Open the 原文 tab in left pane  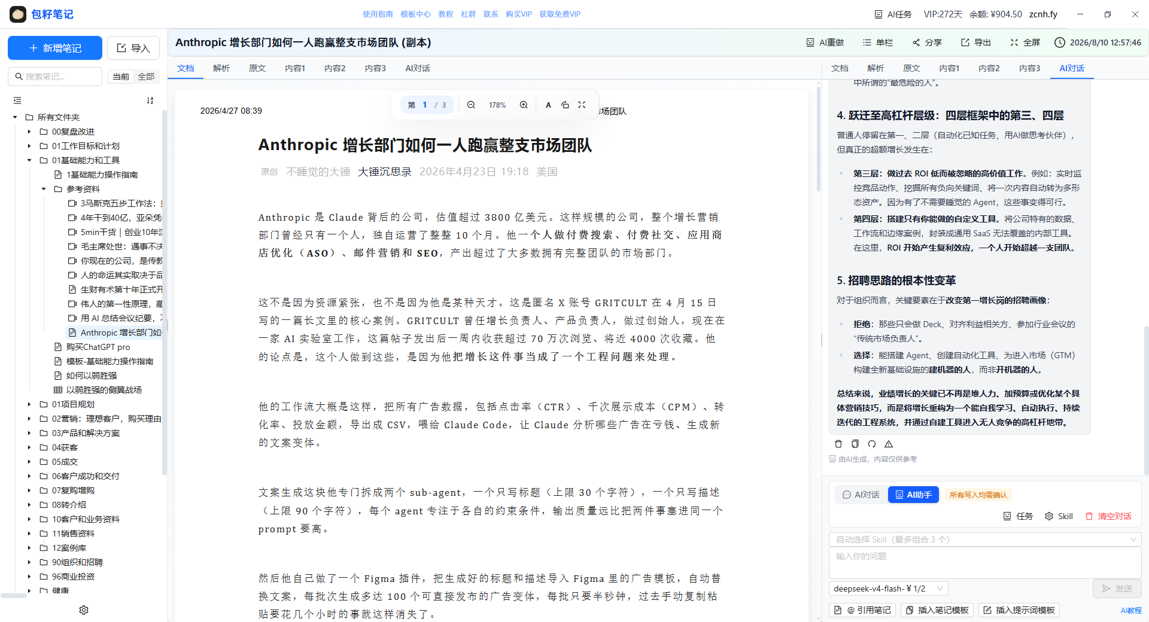(x=257, y=68)
